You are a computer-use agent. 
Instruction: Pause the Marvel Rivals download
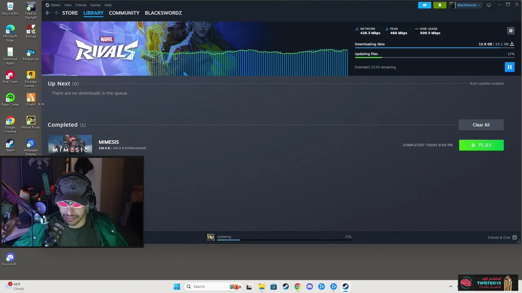pyautogui.click(x=509, y=67)
